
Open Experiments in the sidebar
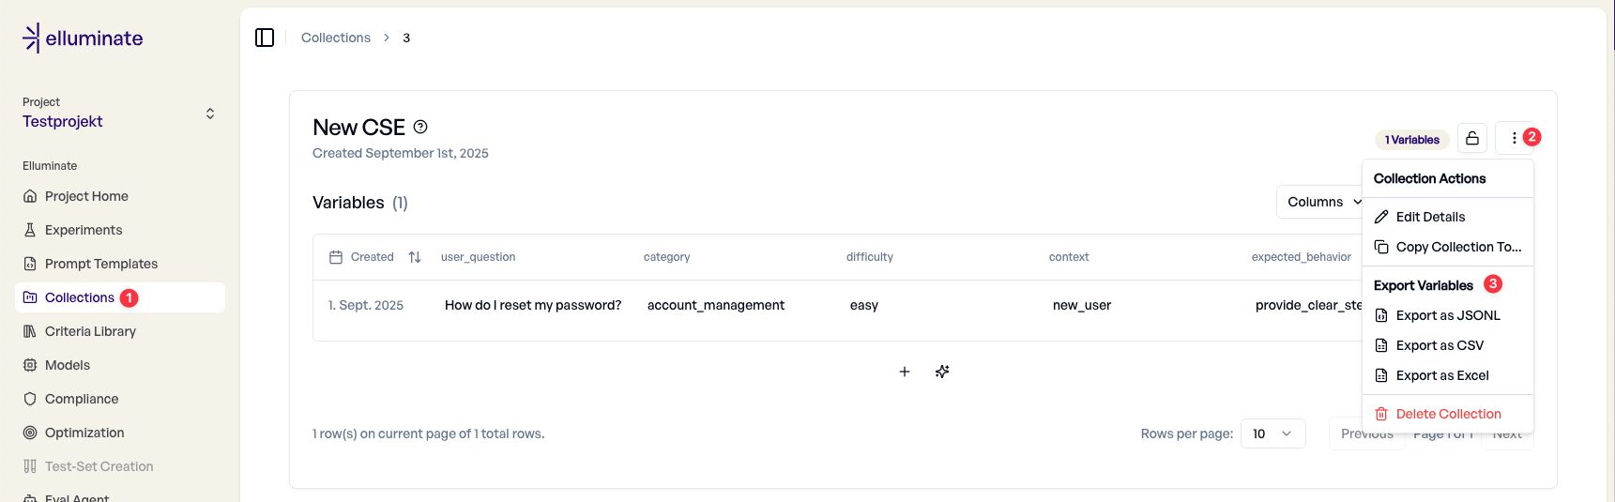coord(84,230)
